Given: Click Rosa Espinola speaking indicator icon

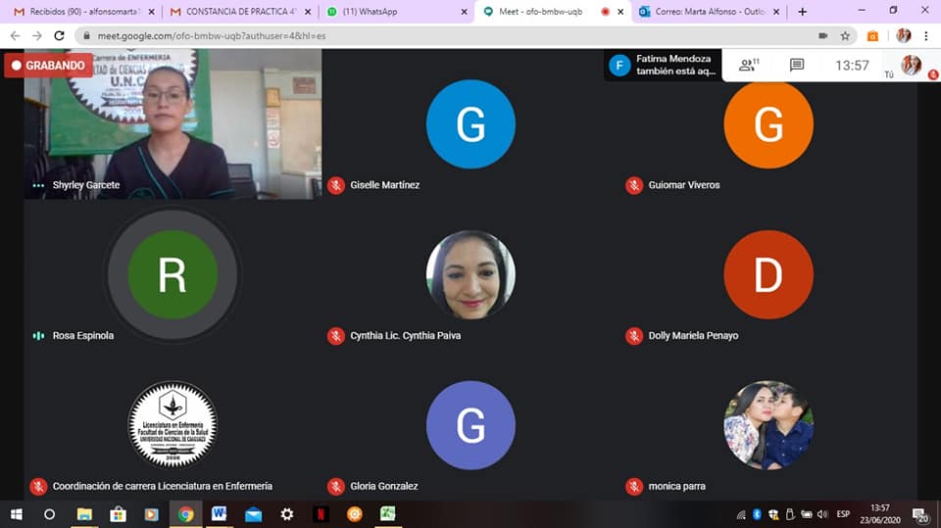Looking at the screenshot, I should tap(38, 336).
